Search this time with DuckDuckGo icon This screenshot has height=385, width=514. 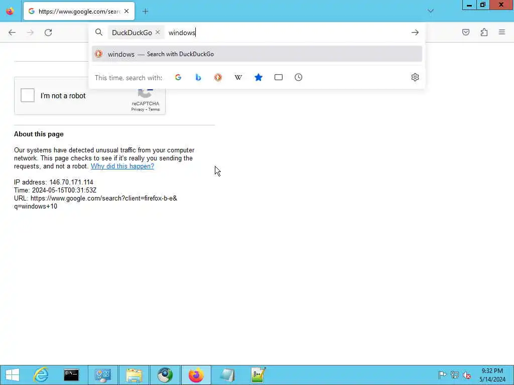point(218,77)
